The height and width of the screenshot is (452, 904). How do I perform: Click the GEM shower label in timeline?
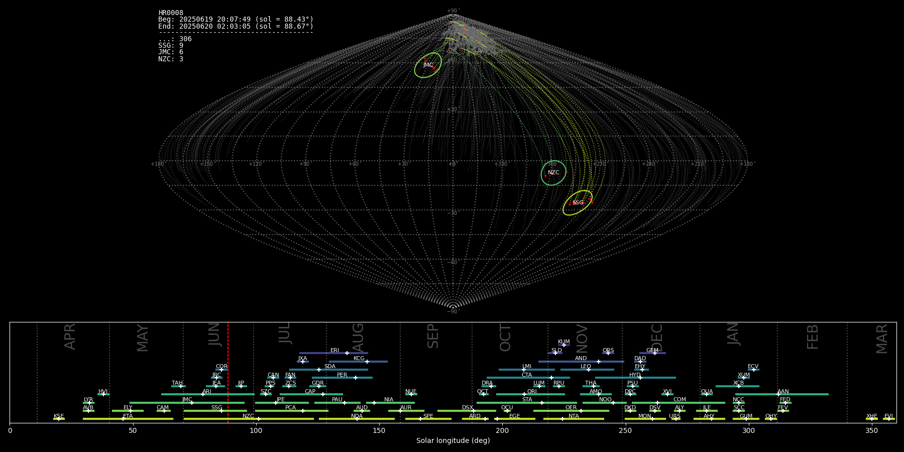point(652,351)
